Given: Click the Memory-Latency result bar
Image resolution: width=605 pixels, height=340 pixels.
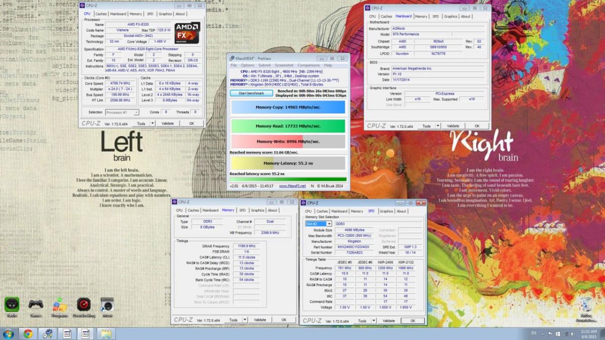Looking at the screenshot, I should 288,163.
